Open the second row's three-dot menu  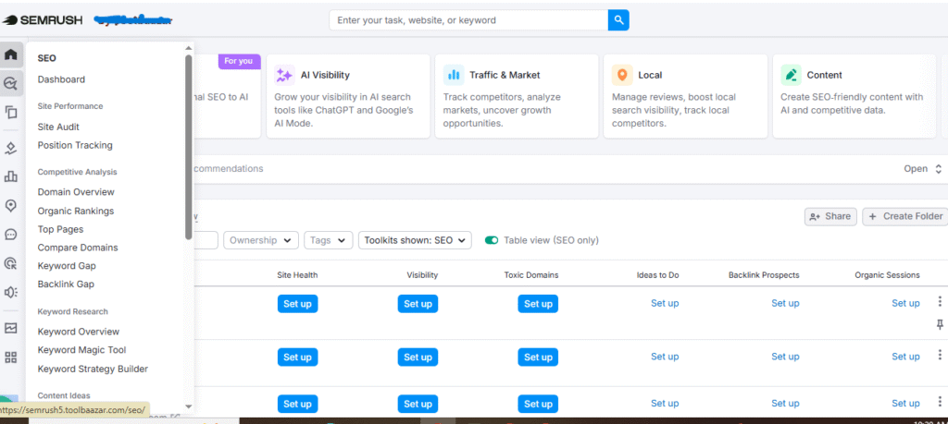click(940, 355)
